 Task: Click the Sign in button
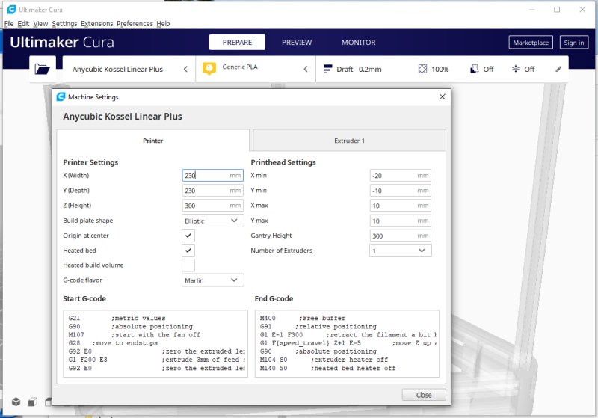tap(574, 43)
